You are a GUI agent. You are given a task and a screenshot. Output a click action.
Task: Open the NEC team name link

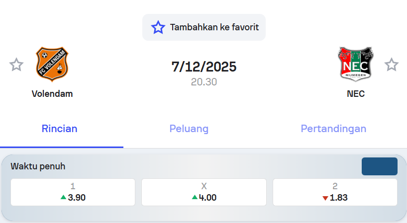[x=356, y=93]
